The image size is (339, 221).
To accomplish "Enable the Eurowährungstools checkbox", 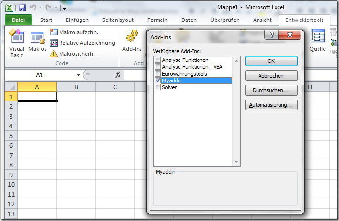I will click(158, 74).
